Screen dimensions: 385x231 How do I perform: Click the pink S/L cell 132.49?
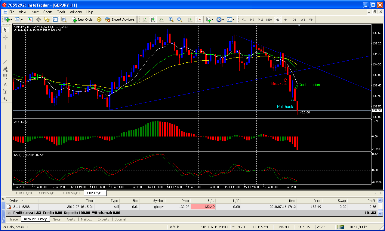pos(203,207)
